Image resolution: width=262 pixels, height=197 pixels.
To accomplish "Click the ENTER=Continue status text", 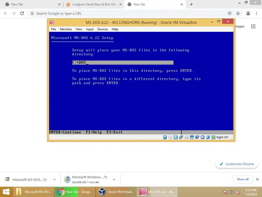I will [65, 132].
